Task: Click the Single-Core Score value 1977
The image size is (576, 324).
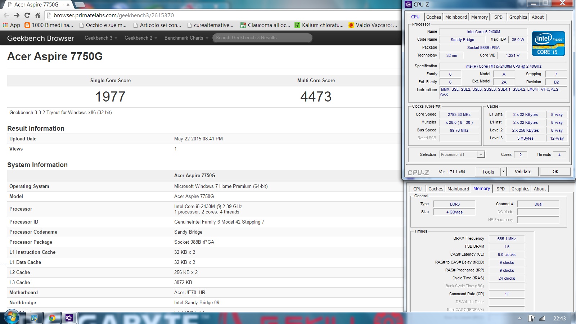Action: click(x=111, y=96)
